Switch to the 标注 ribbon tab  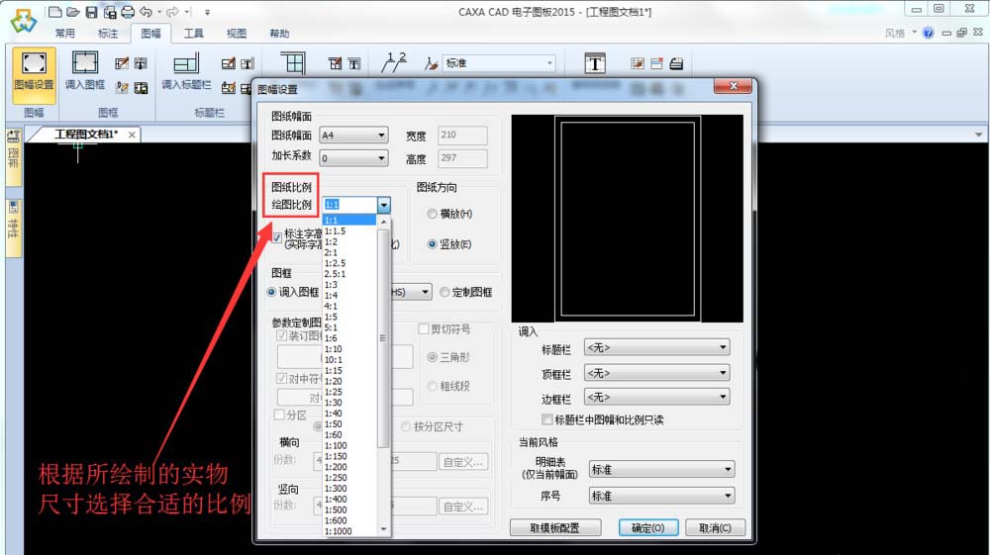click(107, 34)
